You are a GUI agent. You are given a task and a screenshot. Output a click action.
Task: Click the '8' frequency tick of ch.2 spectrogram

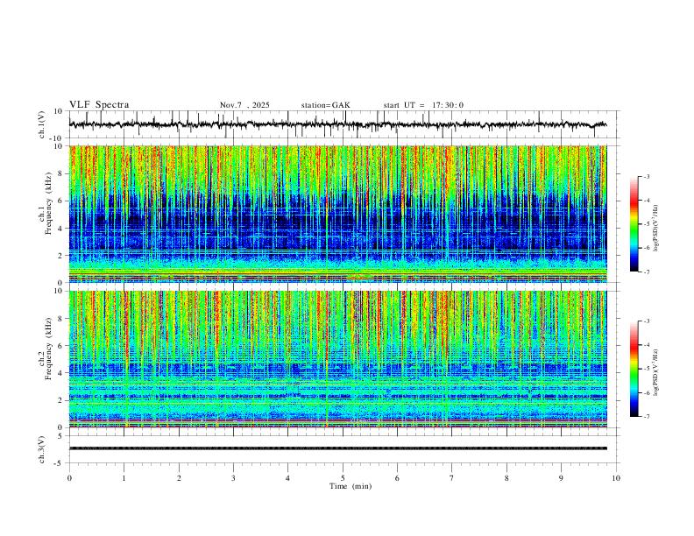61,319
